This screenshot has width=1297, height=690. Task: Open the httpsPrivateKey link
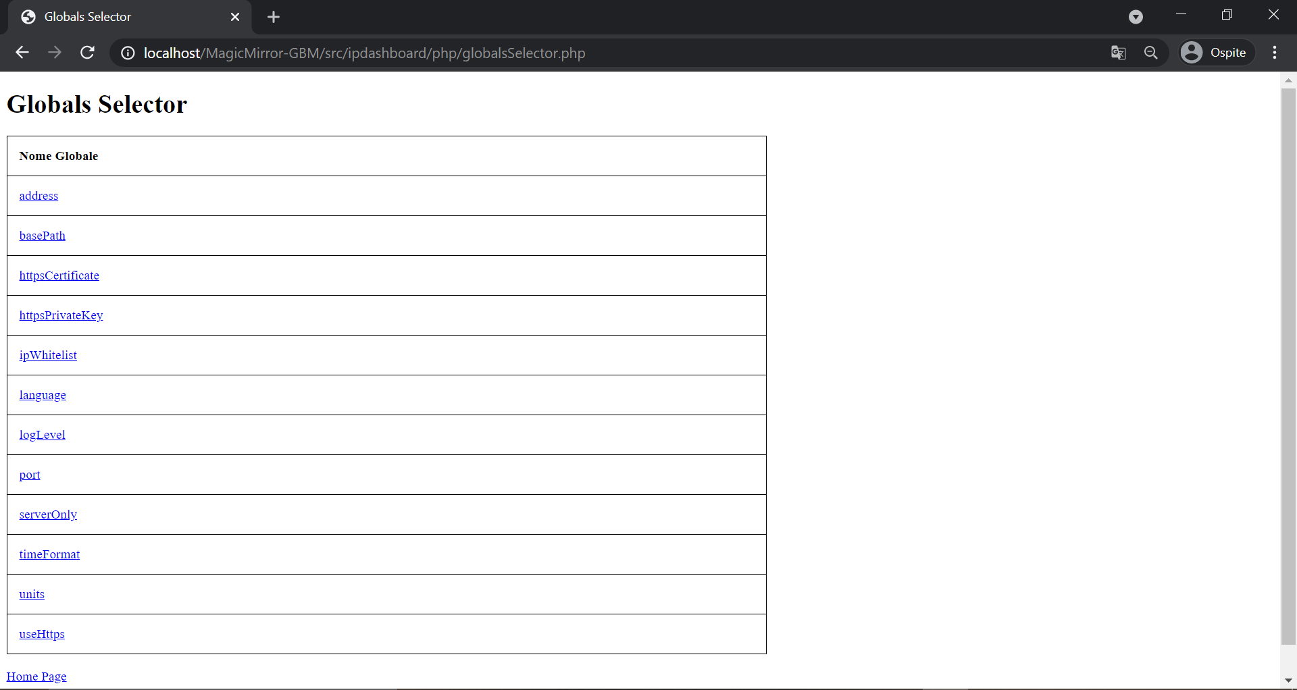pyautogui.click(x=61, y=315)
